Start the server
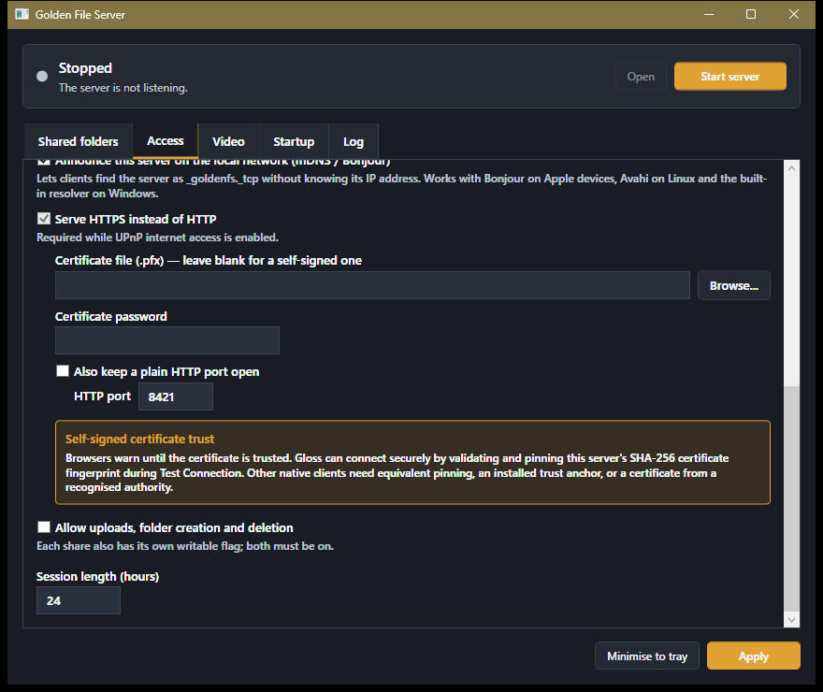823x692 pixels. point(730,77)
